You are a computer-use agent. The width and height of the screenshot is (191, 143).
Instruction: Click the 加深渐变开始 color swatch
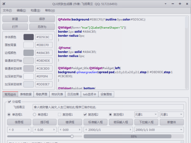pyautogui.click(x=28, y=76)
